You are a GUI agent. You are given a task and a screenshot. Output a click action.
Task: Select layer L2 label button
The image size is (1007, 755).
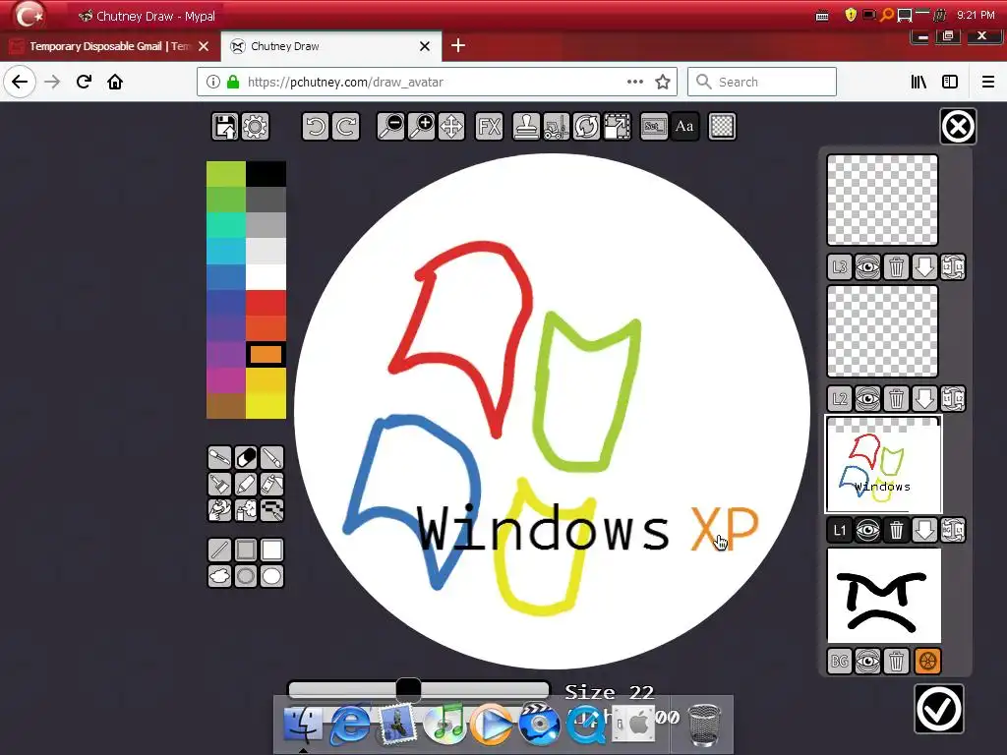pyautogui.click(x=840, y=399)
